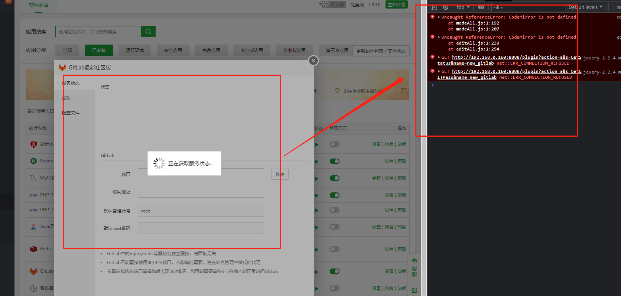Focus the console Filter input
Screen dimensions: 621x296
(x=528, y=7)
